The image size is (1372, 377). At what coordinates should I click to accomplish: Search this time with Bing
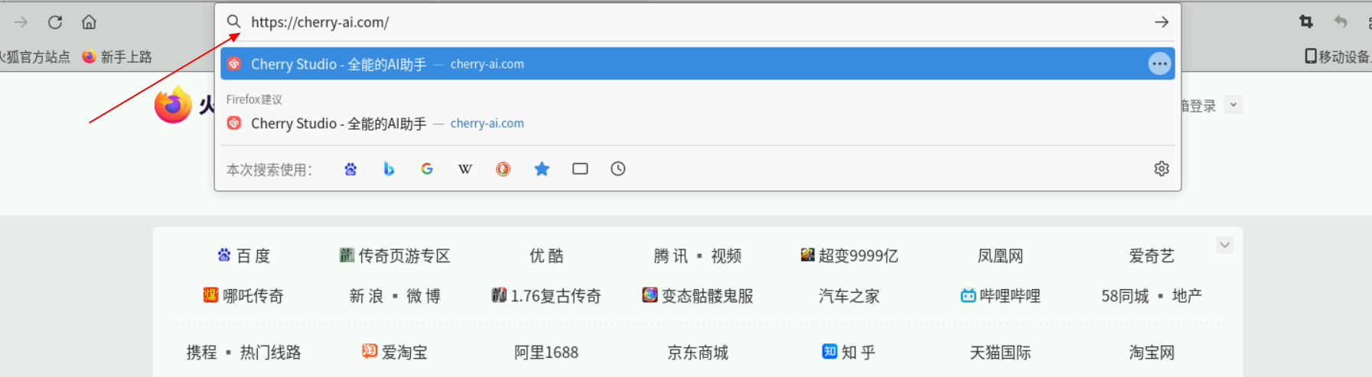(389, 169)
